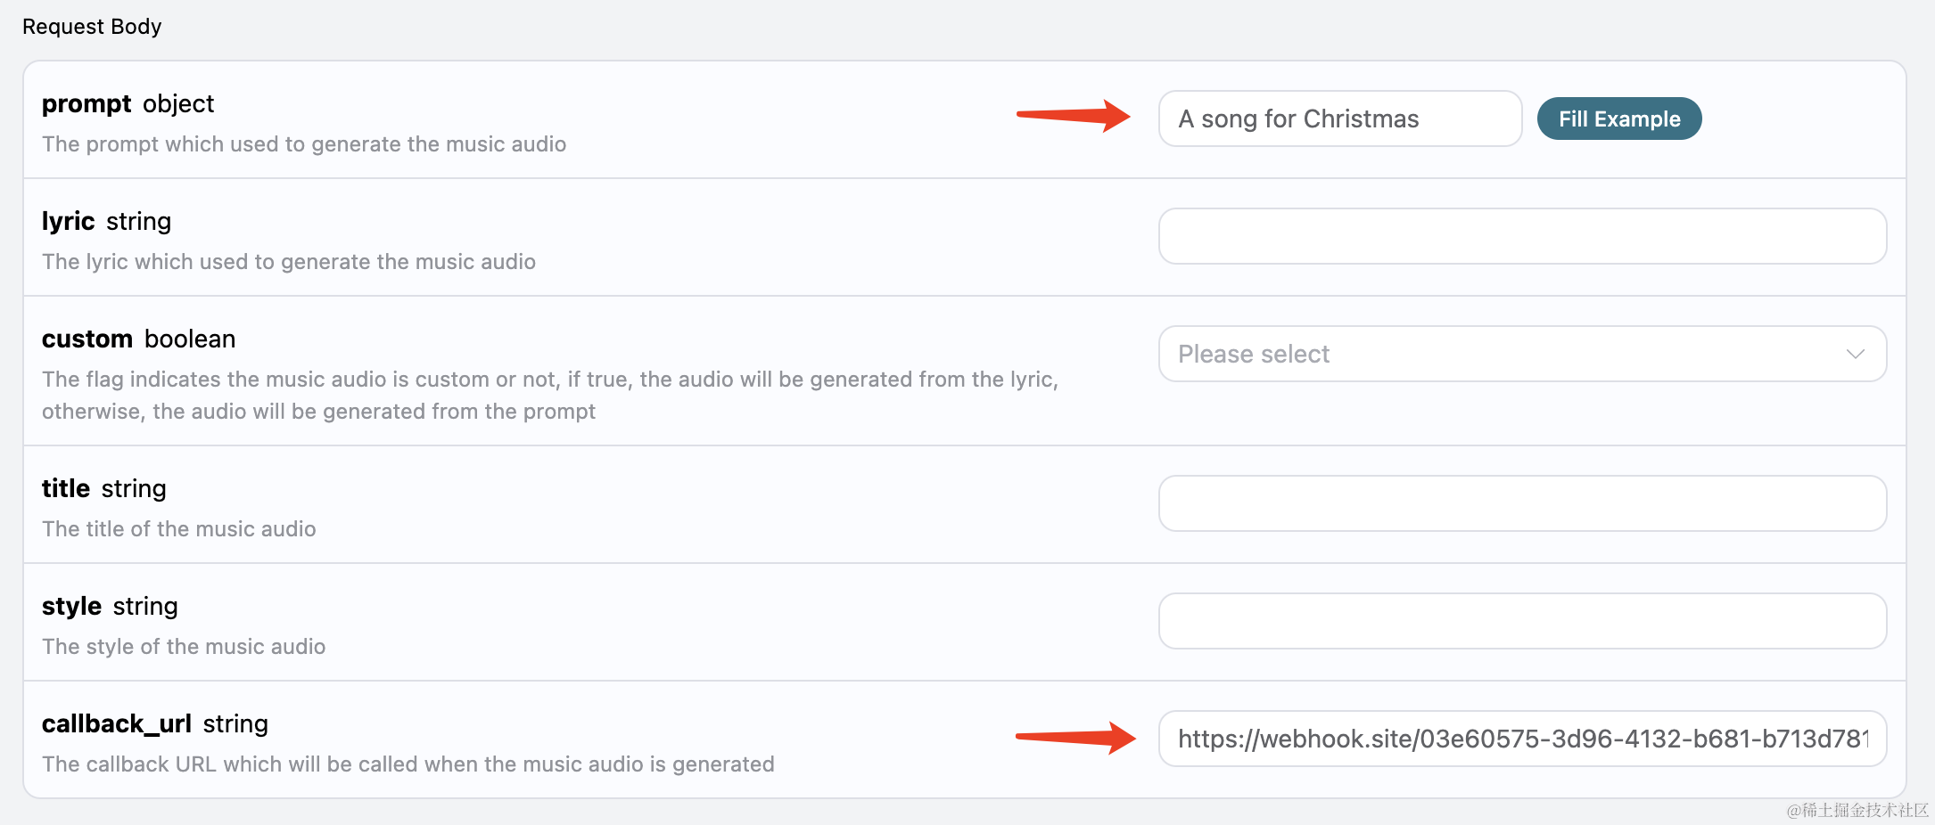Click the Request Body heading

pos(92,27)
